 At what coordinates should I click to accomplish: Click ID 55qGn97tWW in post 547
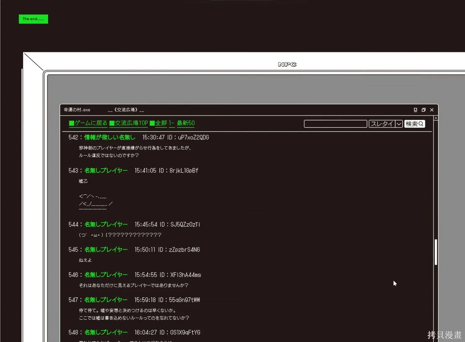pos(184,300)
